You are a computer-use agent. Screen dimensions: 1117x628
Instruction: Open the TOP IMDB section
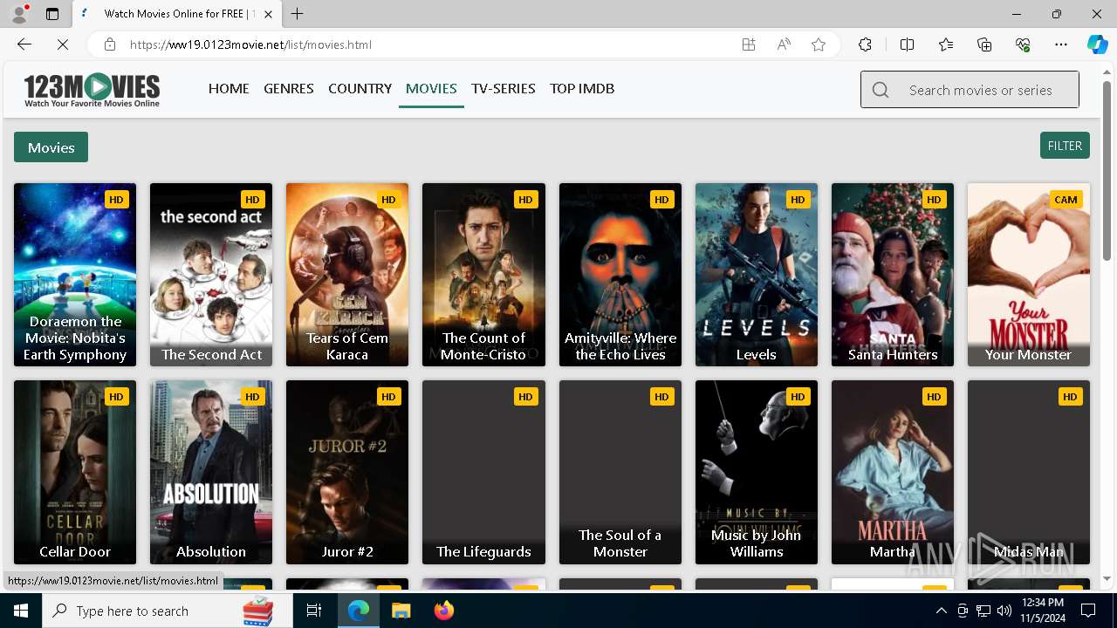click(x=582, y=88)
